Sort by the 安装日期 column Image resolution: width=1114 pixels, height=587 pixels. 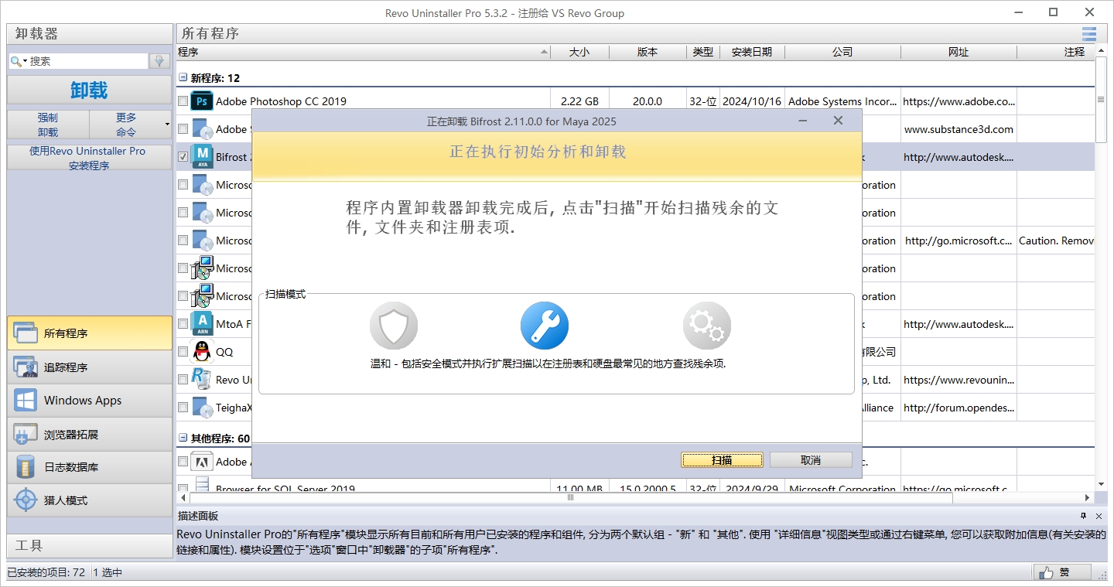tap(751, 52)
